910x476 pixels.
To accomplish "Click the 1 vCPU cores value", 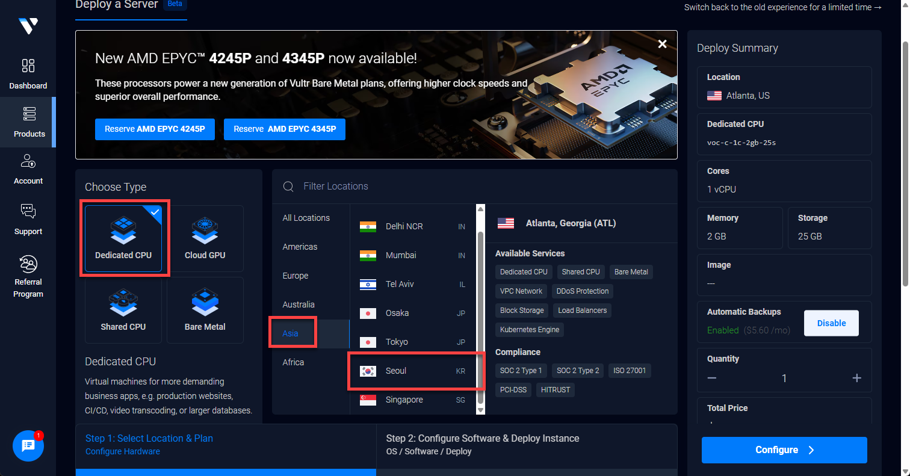I will tap(722, 190).
